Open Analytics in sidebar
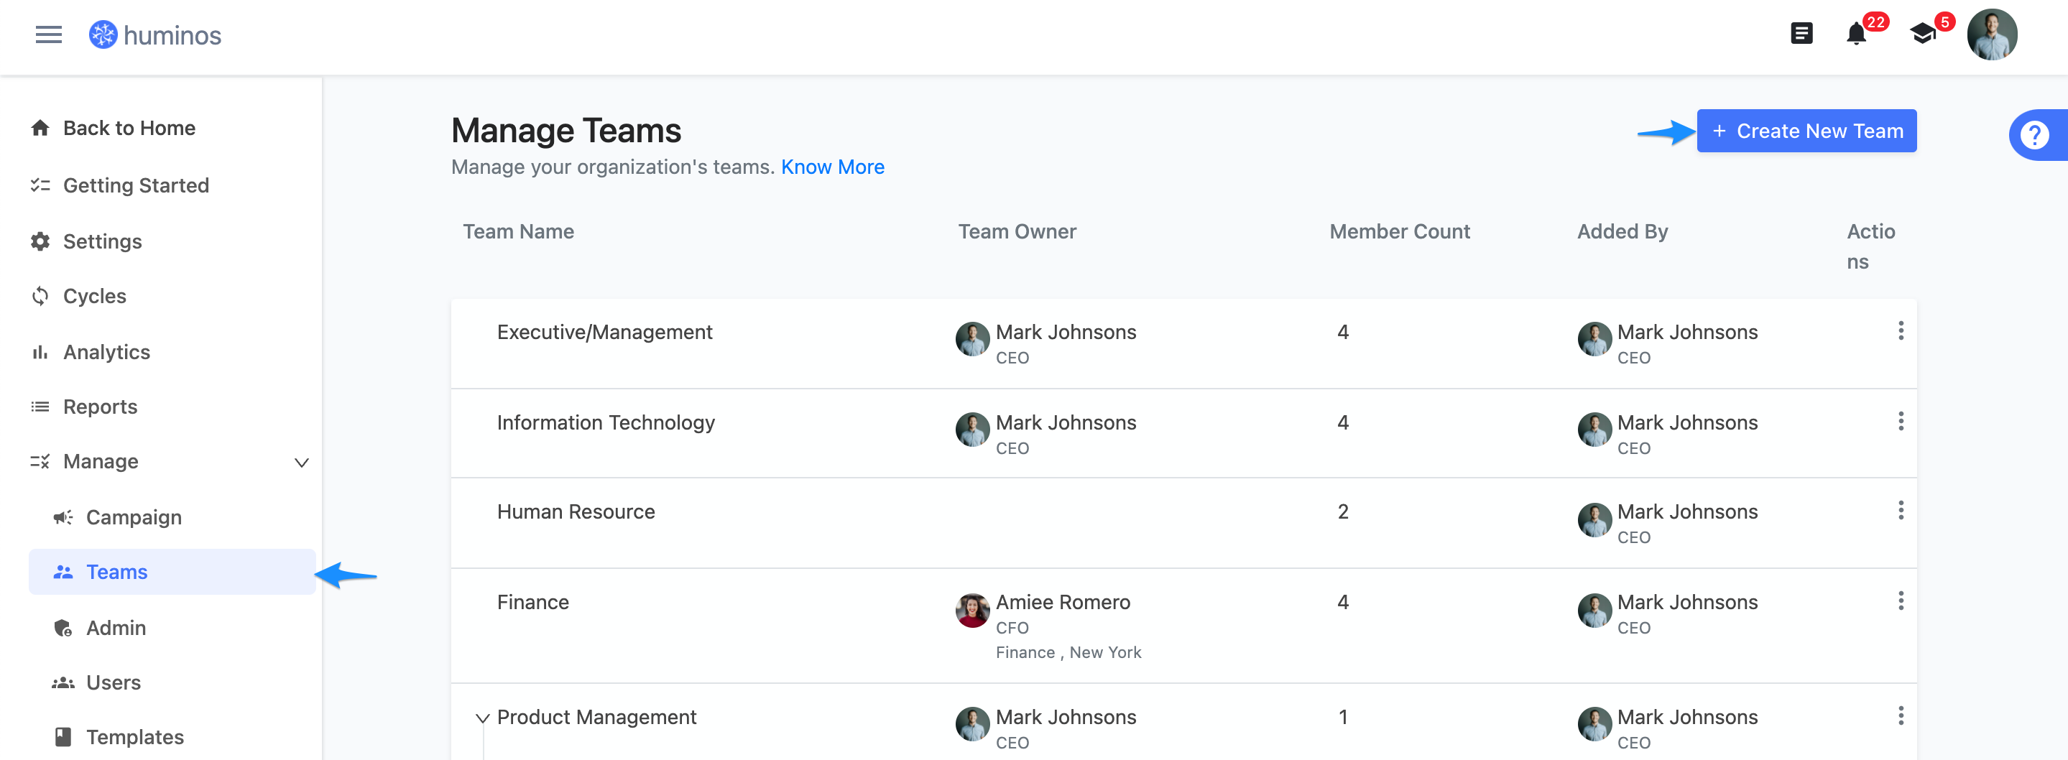The image size is (2068, 760). click(x=106, y=352)
